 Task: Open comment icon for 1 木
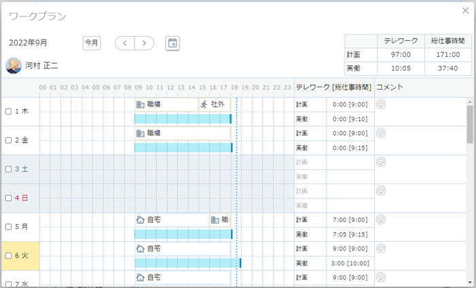(381, 105)
